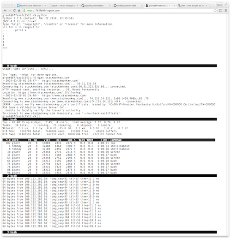Close the kordless/swarm-shell tab
Image resolution: width=231 pixels, height=239 pixels.
tap(142, 6)
